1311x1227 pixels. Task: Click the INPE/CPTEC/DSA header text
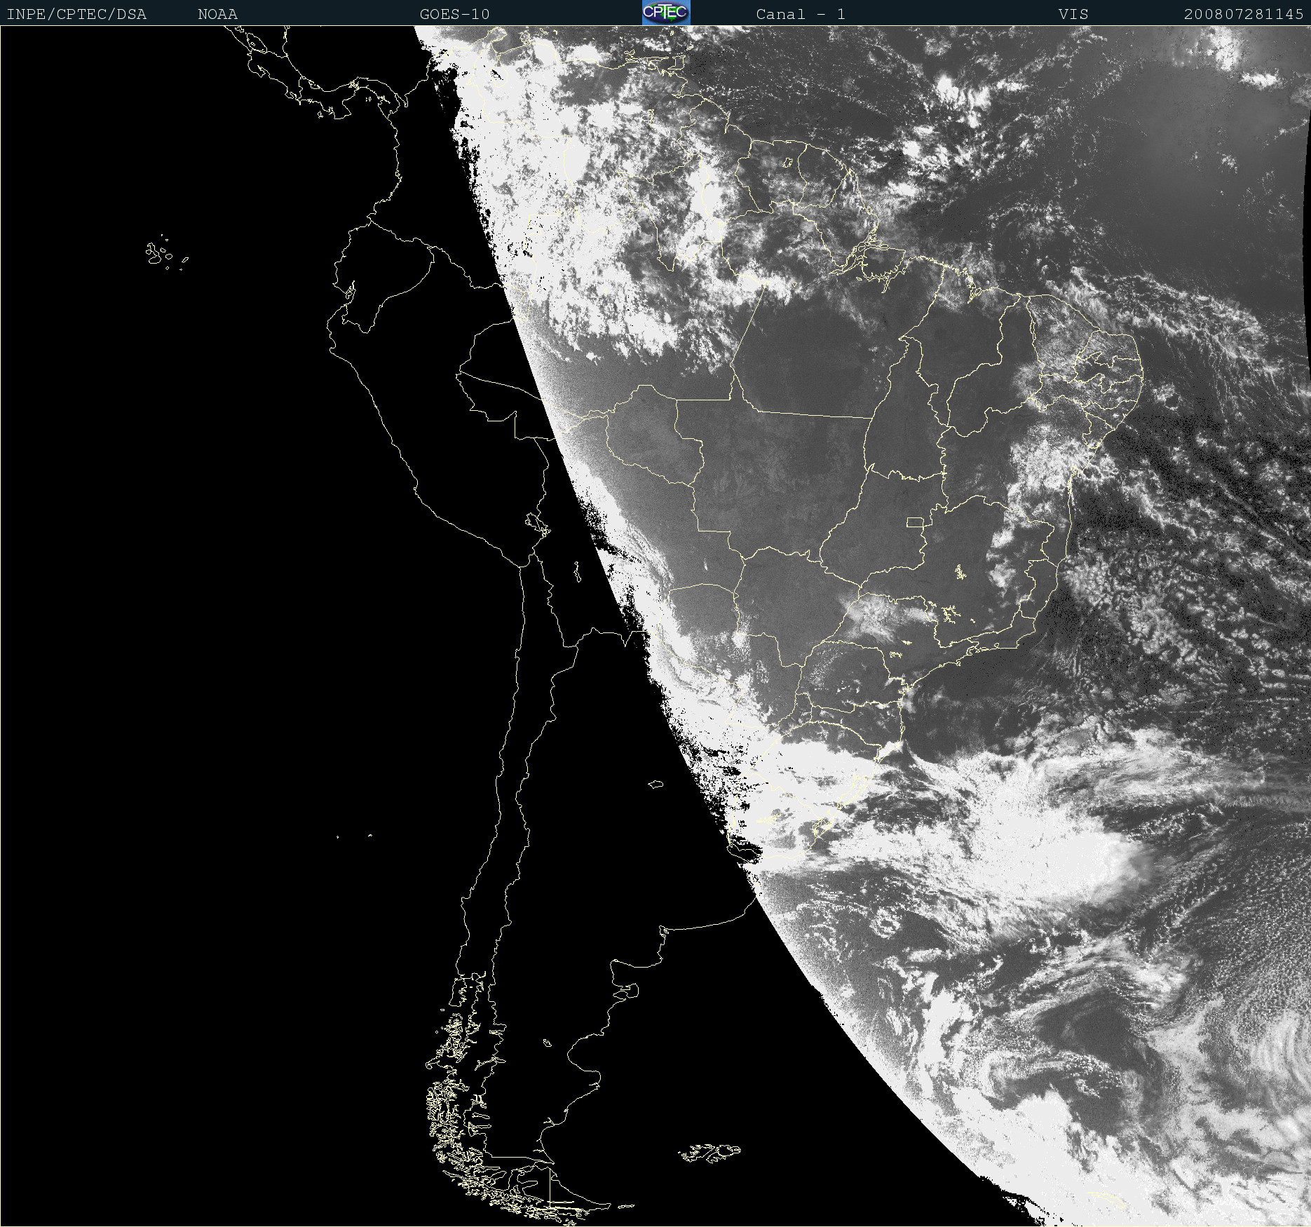point(76,14)
